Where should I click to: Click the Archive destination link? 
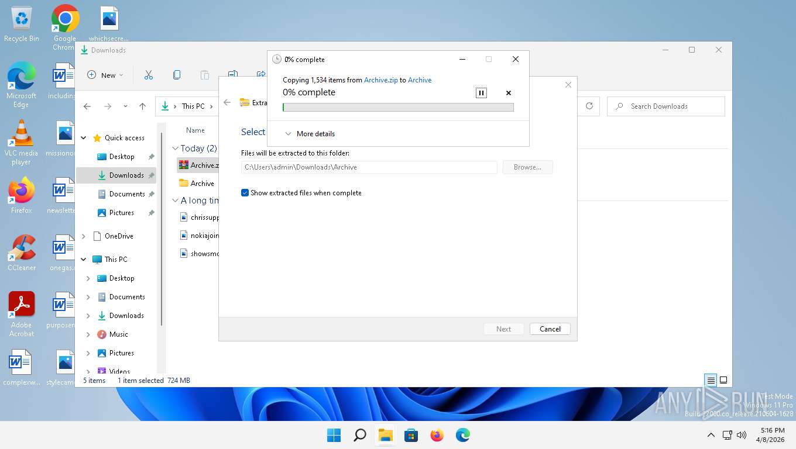click(x=420, y=80)
